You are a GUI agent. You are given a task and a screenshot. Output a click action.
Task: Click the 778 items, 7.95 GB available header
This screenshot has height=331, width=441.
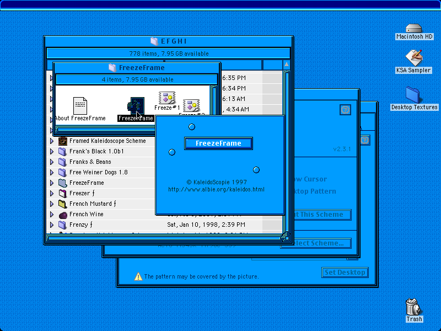tap(169, 54)
